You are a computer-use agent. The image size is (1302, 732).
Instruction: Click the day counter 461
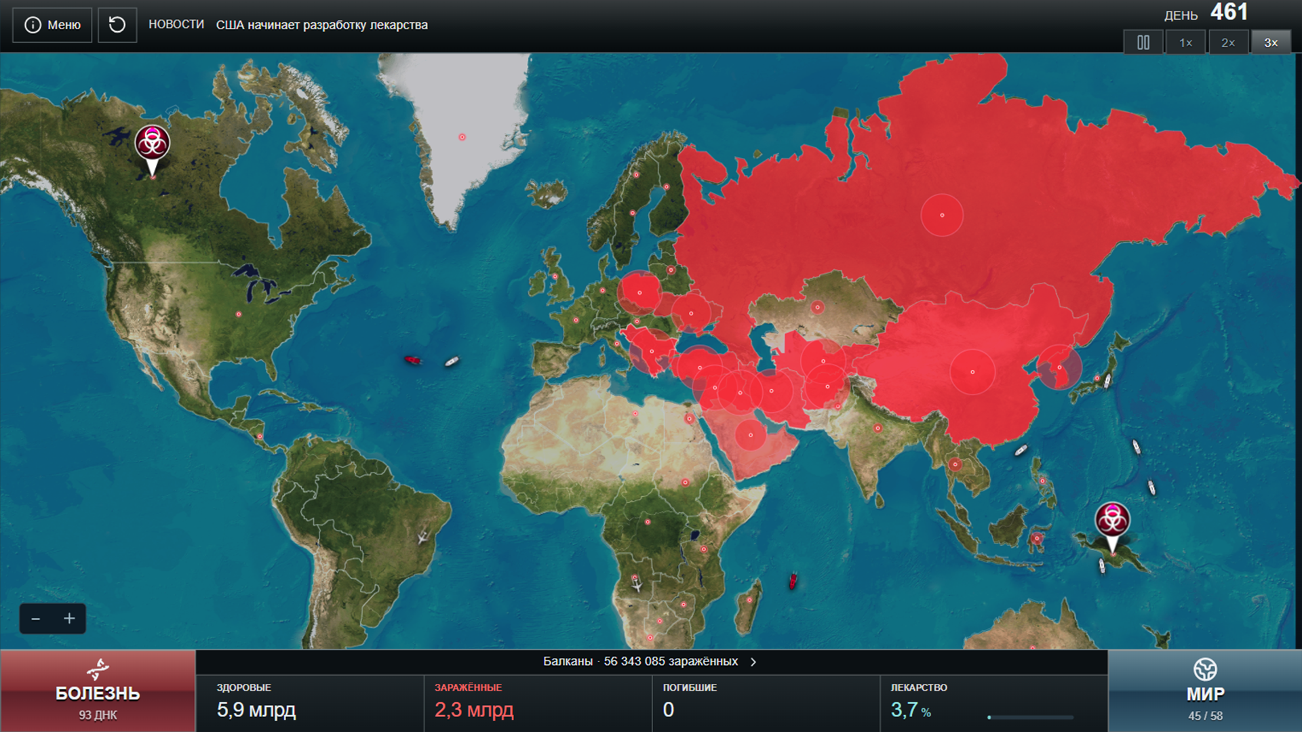(1229, 12)
